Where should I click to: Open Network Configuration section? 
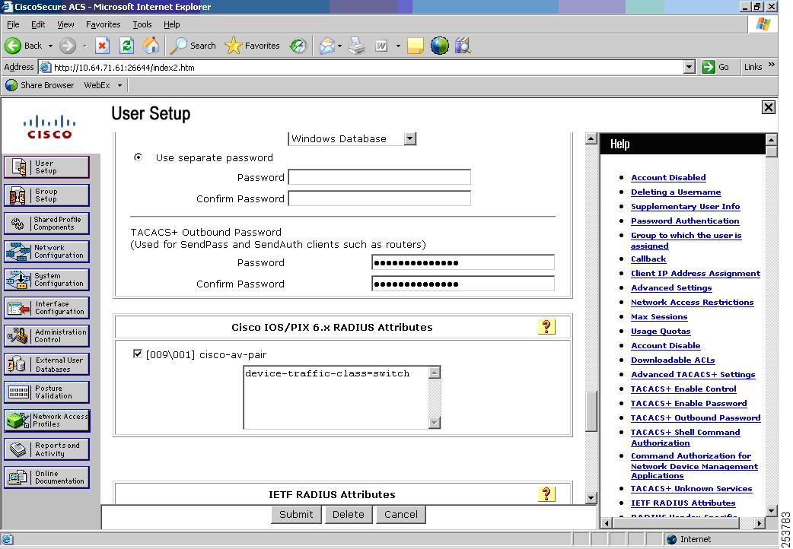coord(46,251)
